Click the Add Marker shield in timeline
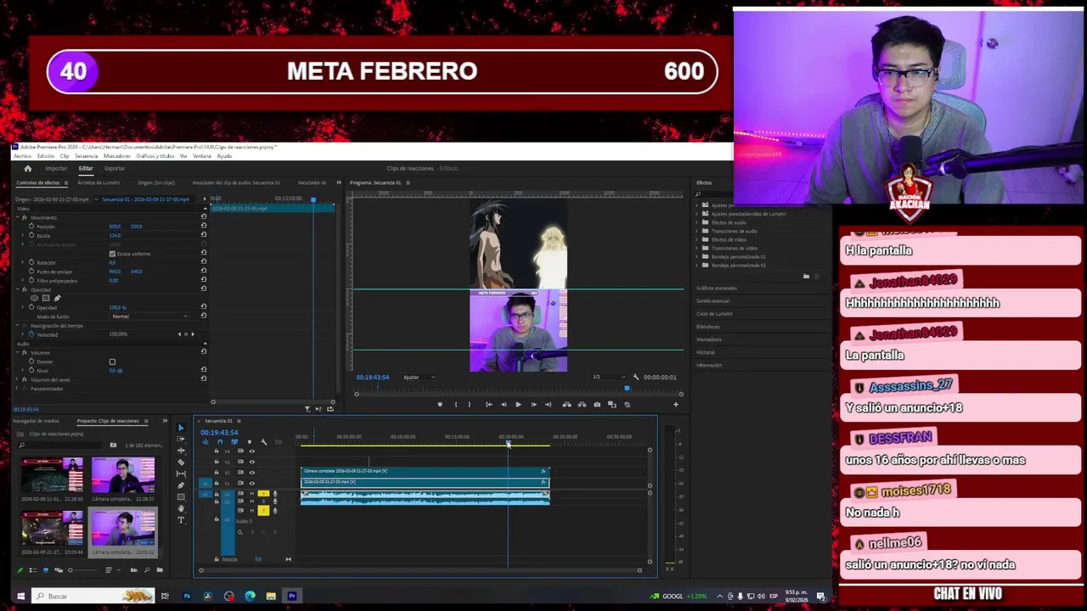Screen dimensions: 1087x611 pos(250,441)
